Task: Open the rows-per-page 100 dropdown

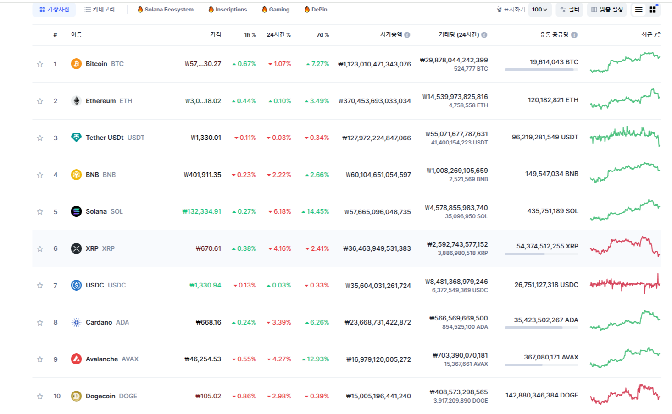Action: click(x=540, y=10)
